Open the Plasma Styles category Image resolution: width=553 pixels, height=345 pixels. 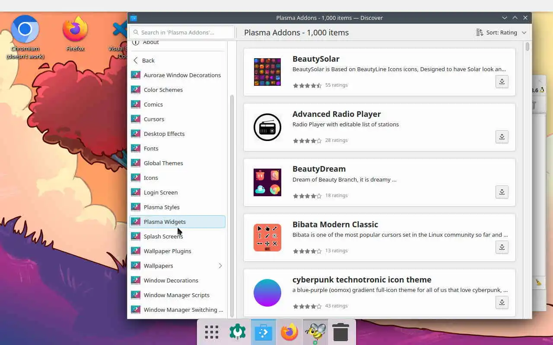point(177,207)
